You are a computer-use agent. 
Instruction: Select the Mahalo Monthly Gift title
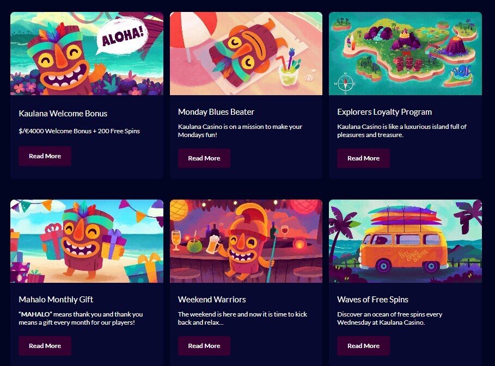pos(56,300)
